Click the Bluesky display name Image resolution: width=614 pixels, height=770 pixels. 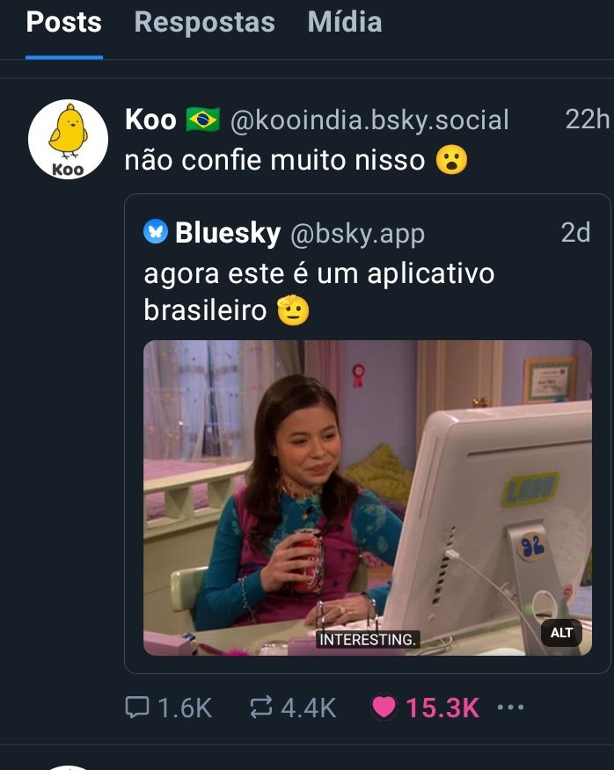pyautogui.click(x=228, y=232)
